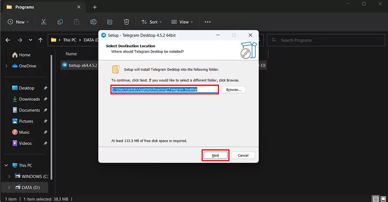This screenshot has height=202, width=388.
Task: Click the pin icon next to Videos
Action: pyautogui.click(x=46, y=143)
